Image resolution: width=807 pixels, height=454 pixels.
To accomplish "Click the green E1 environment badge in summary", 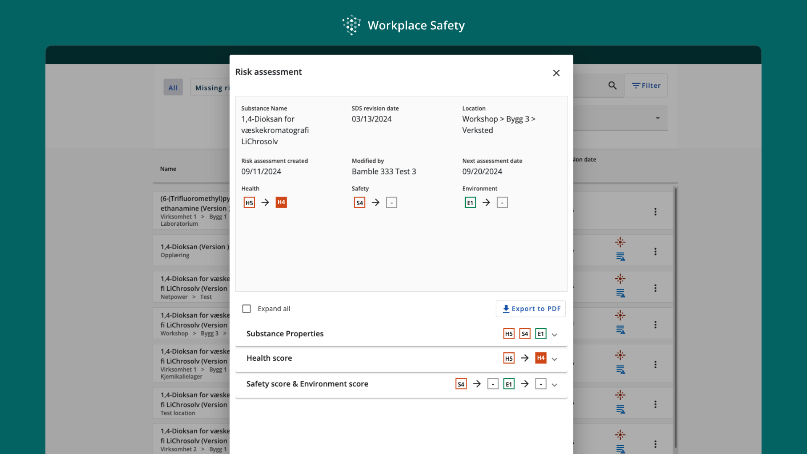I will tap(470, 203).
